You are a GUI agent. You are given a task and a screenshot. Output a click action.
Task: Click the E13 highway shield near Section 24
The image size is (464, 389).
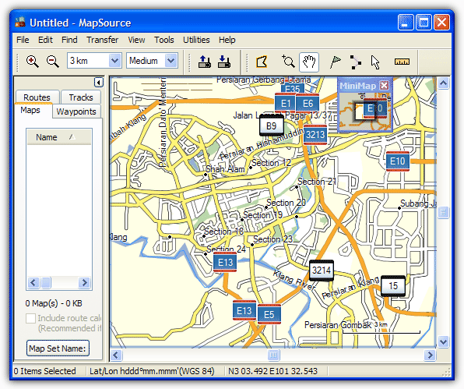point(225,262)
